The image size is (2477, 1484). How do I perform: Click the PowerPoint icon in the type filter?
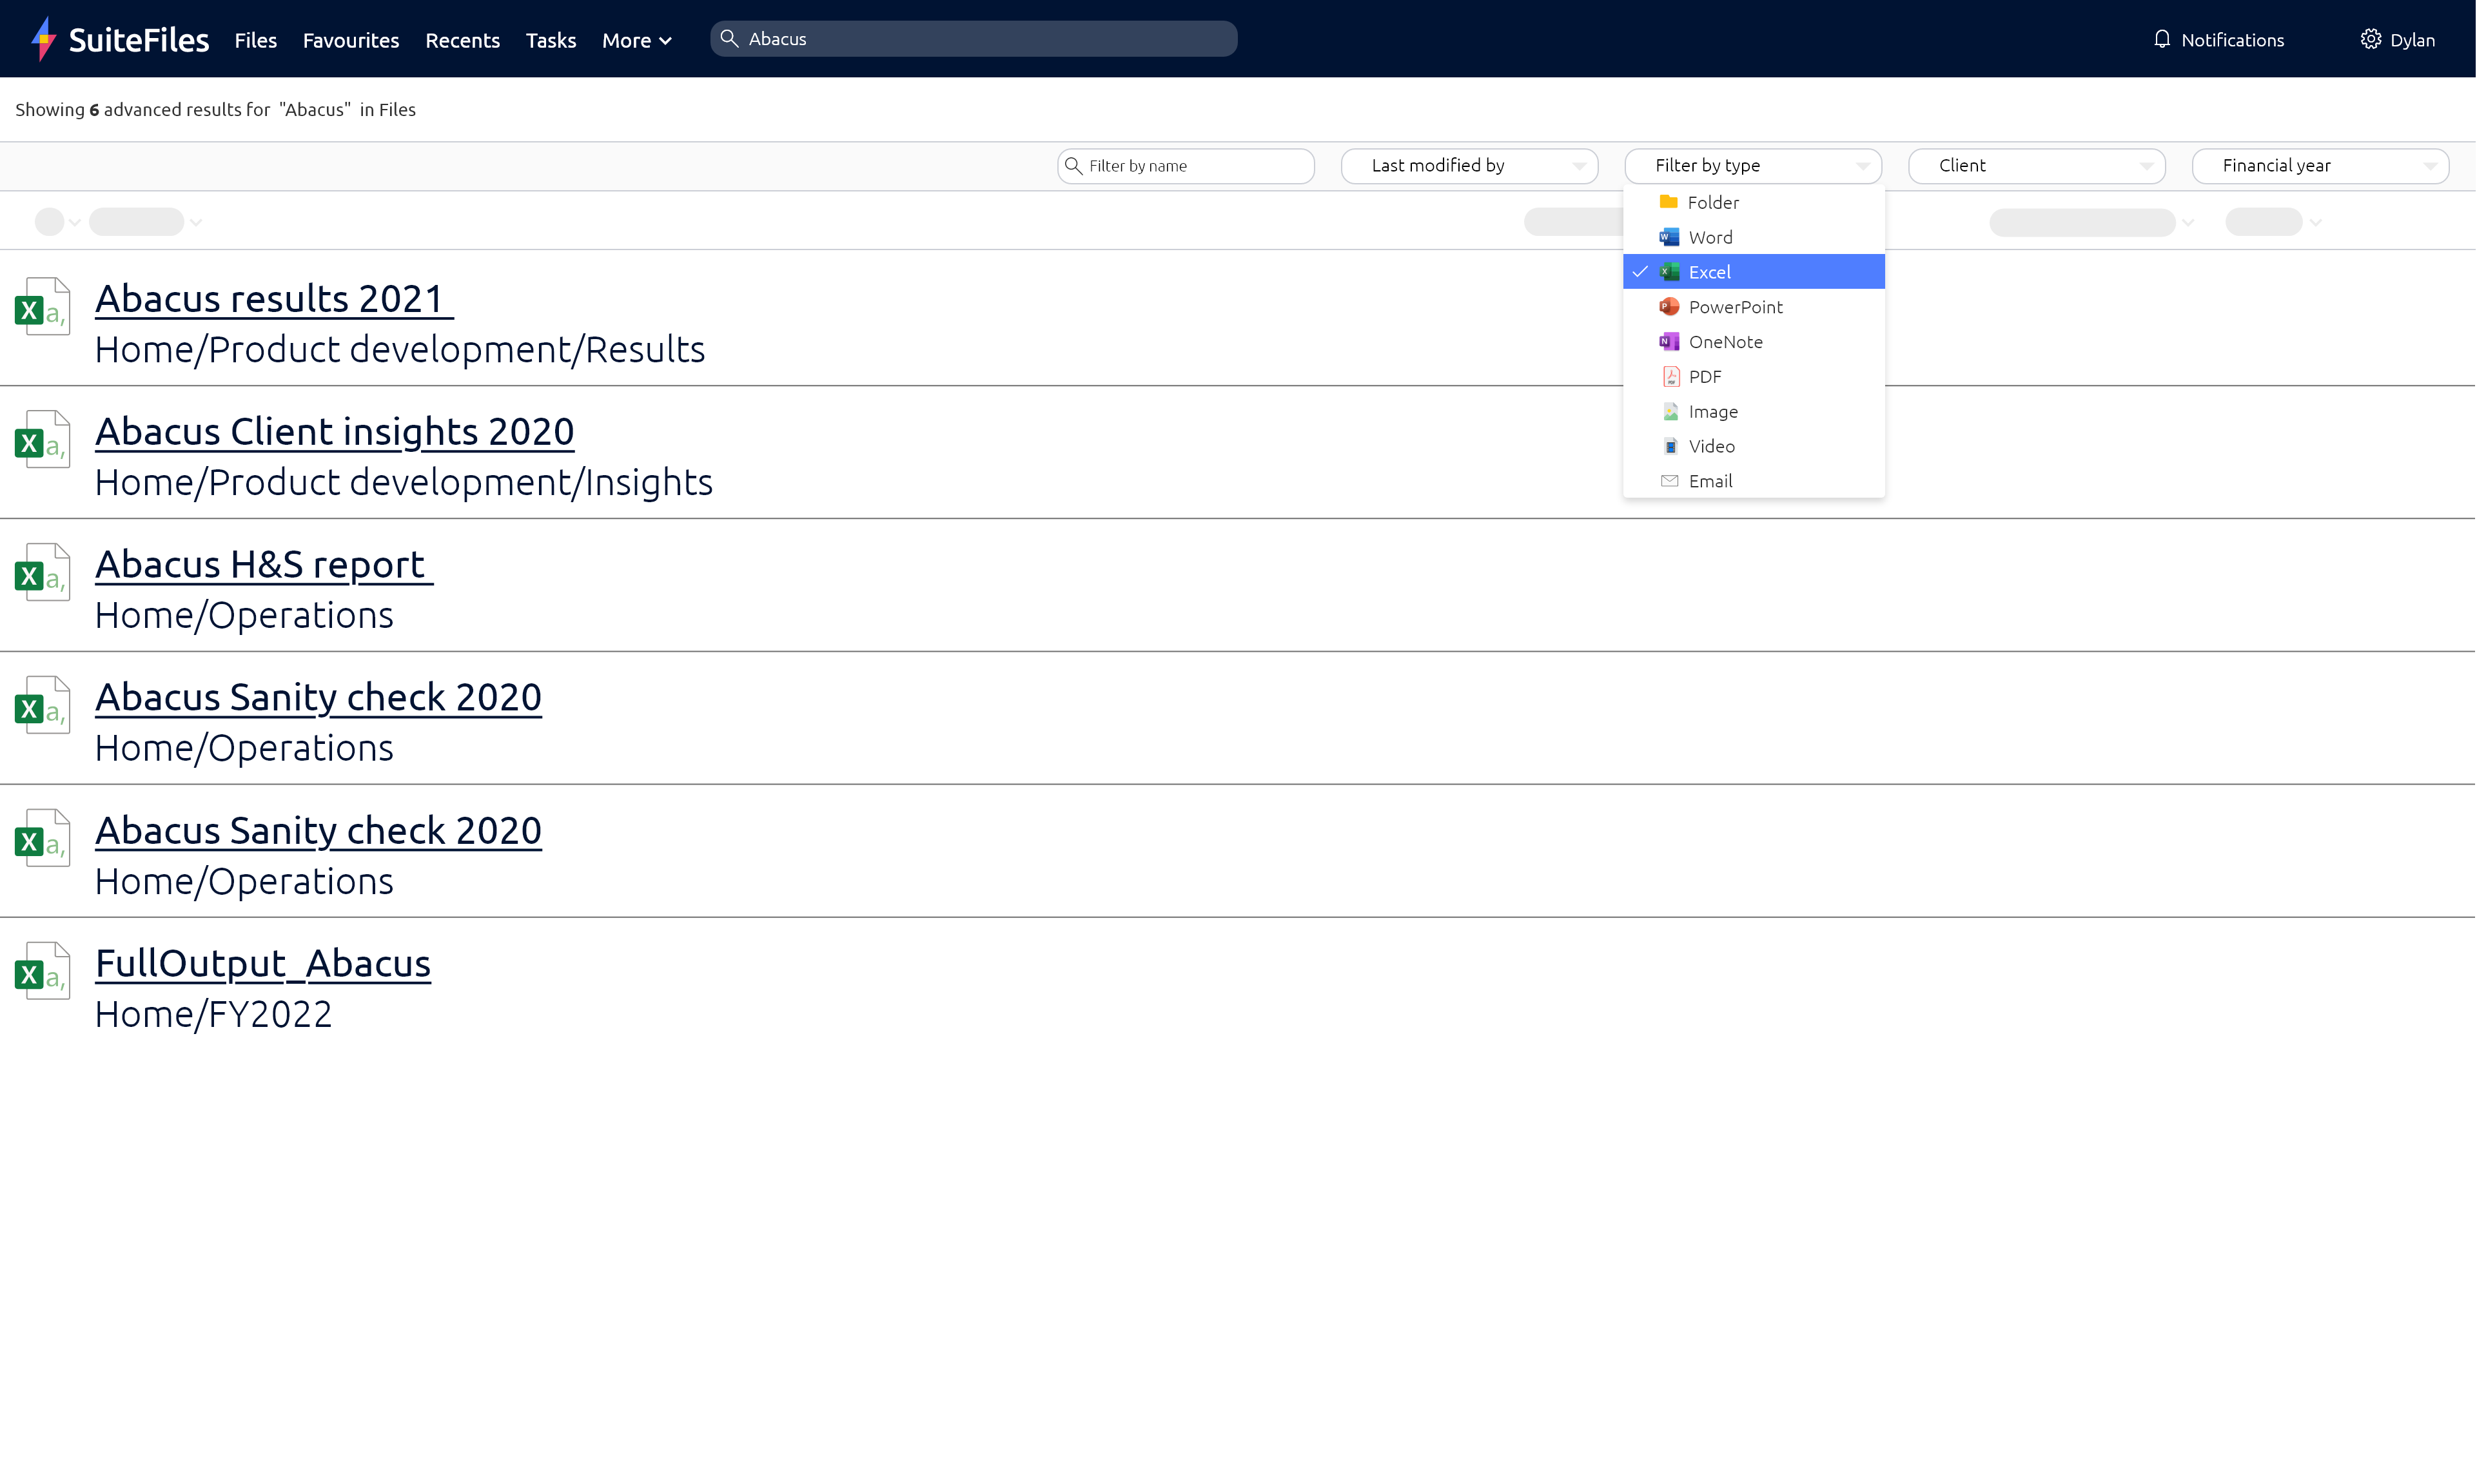(1669, 307)
